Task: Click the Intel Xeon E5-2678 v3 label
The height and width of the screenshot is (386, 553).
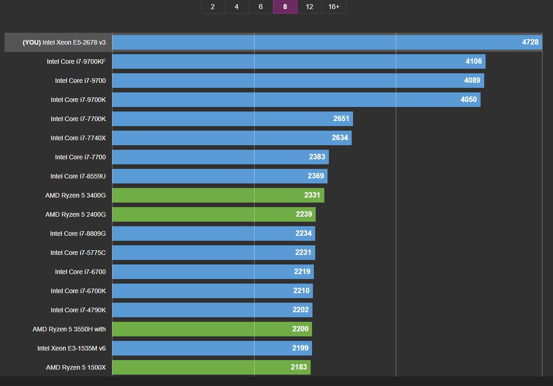Action: point(64,42)
